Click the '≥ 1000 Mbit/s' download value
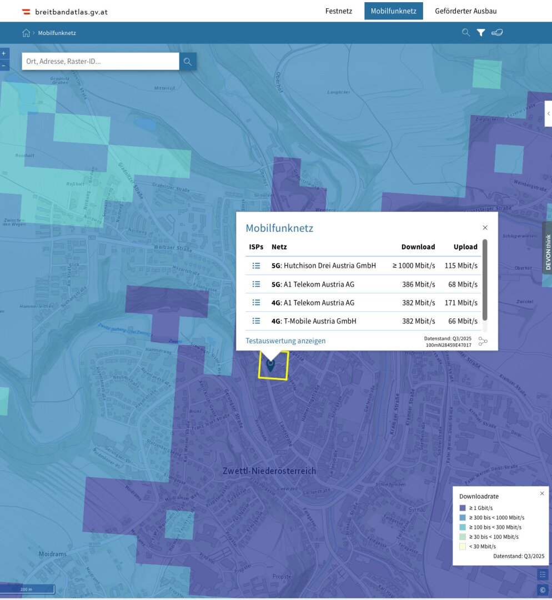Screen dimensions: 552x600 tap(414, 266)
